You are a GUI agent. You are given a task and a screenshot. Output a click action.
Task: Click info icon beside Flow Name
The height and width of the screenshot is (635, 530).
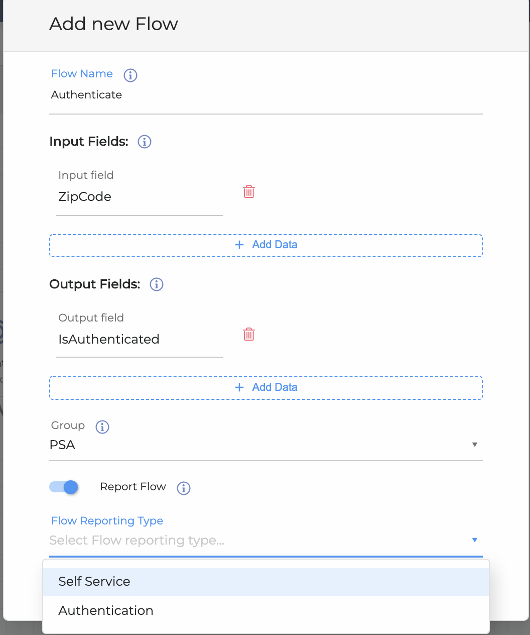(130, 75)
